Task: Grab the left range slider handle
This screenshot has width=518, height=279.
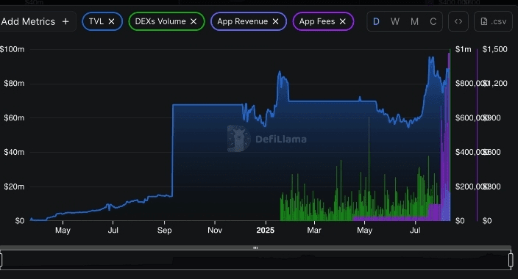Action: (x=1, y=260)
